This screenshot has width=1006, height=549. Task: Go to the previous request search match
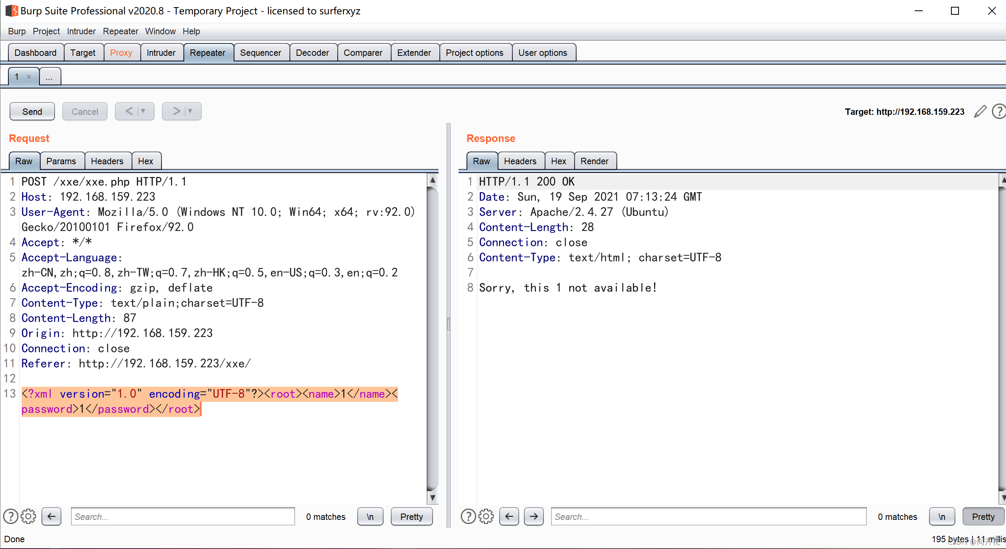coord(51,516)
